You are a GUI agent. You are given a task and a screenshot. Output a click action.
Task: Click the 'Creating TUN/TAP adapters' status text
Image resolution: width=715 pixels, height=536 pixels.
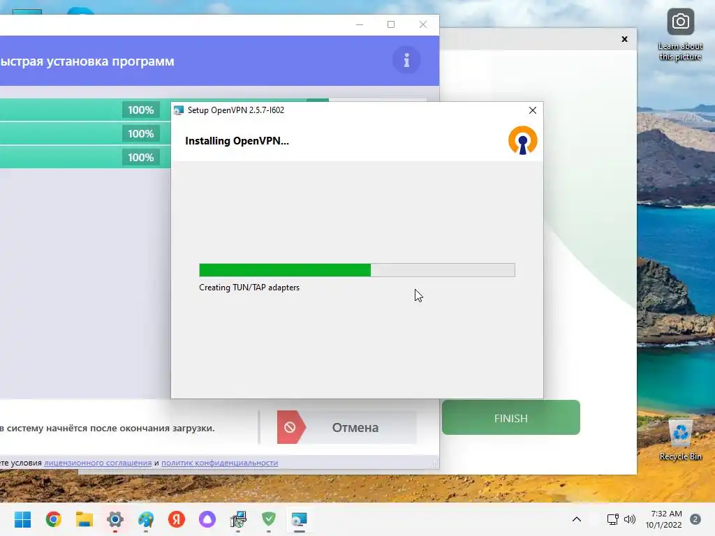(249, 288)
